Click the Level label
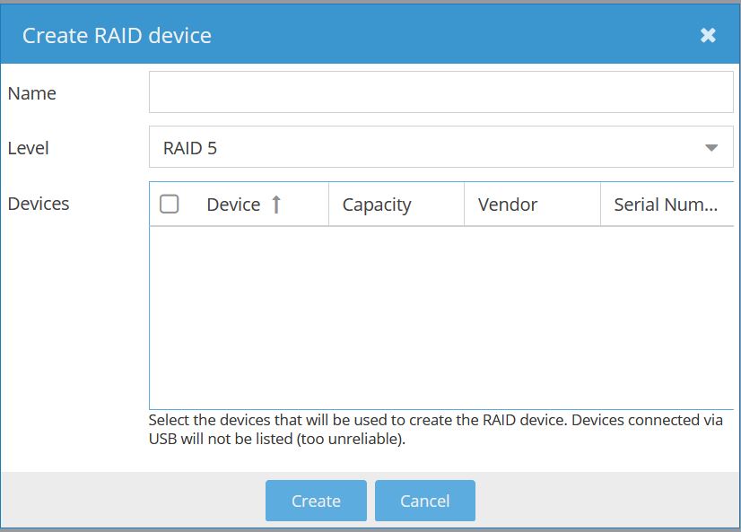This screenshot has width=741, height=532. (27, 147)
